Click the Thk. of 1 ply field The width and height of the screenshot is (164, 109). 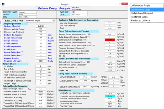[x=41, y=69]
